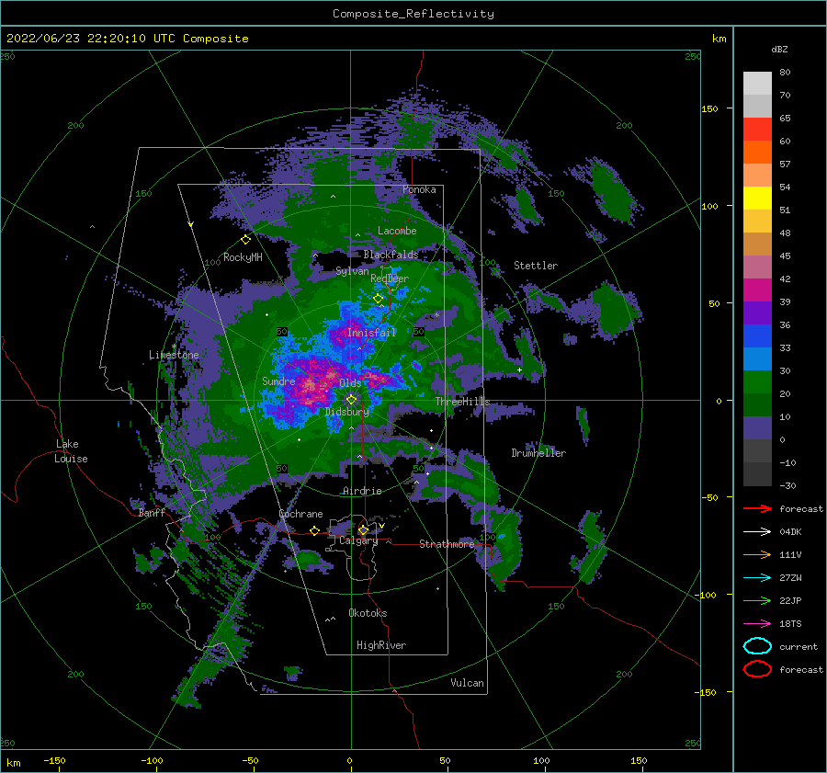Viewport: 827px width, 773px height.
Task: Click the yellow marker south of RedDeer
Action: 378,299
